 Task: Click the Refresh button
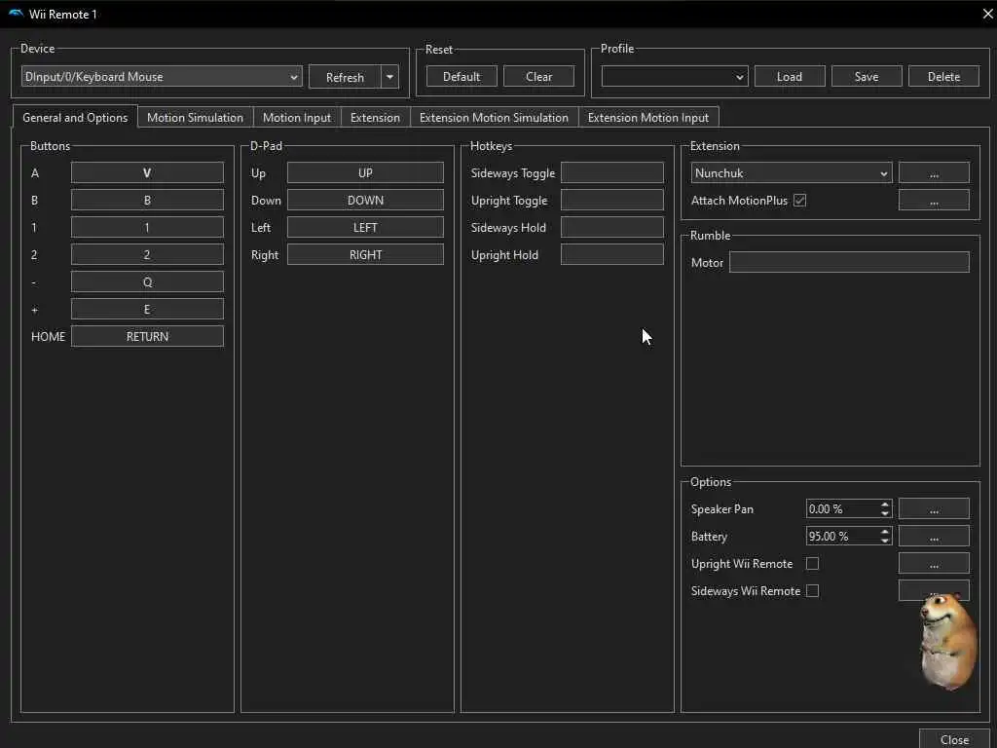[345, 77]
